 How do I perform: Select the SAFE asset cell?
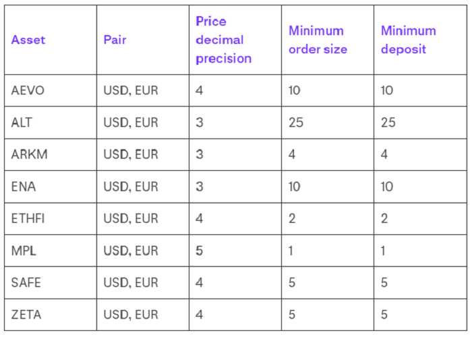[x=26, y=282]
